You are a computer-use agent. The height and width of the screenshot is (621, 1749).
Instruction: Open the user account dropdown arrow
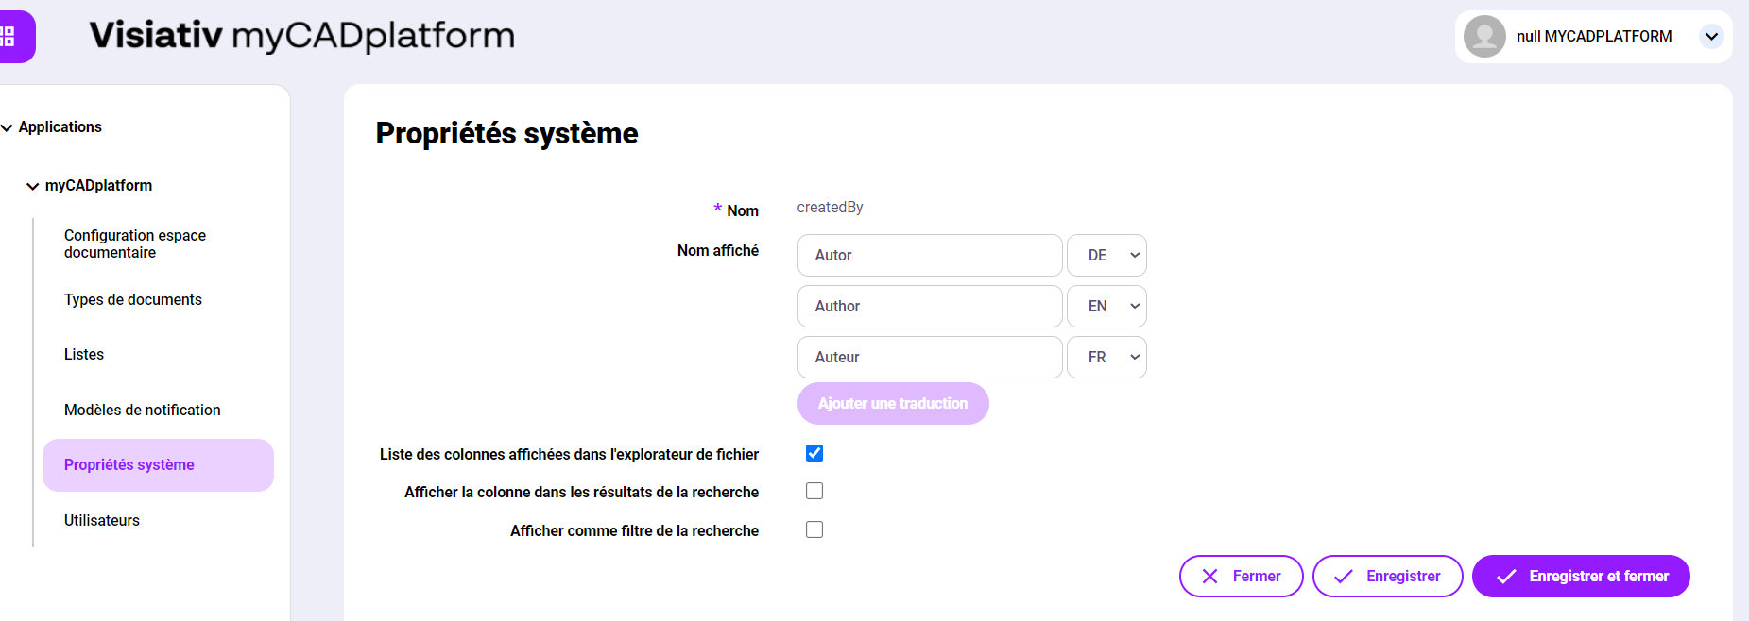point(1711,37)
